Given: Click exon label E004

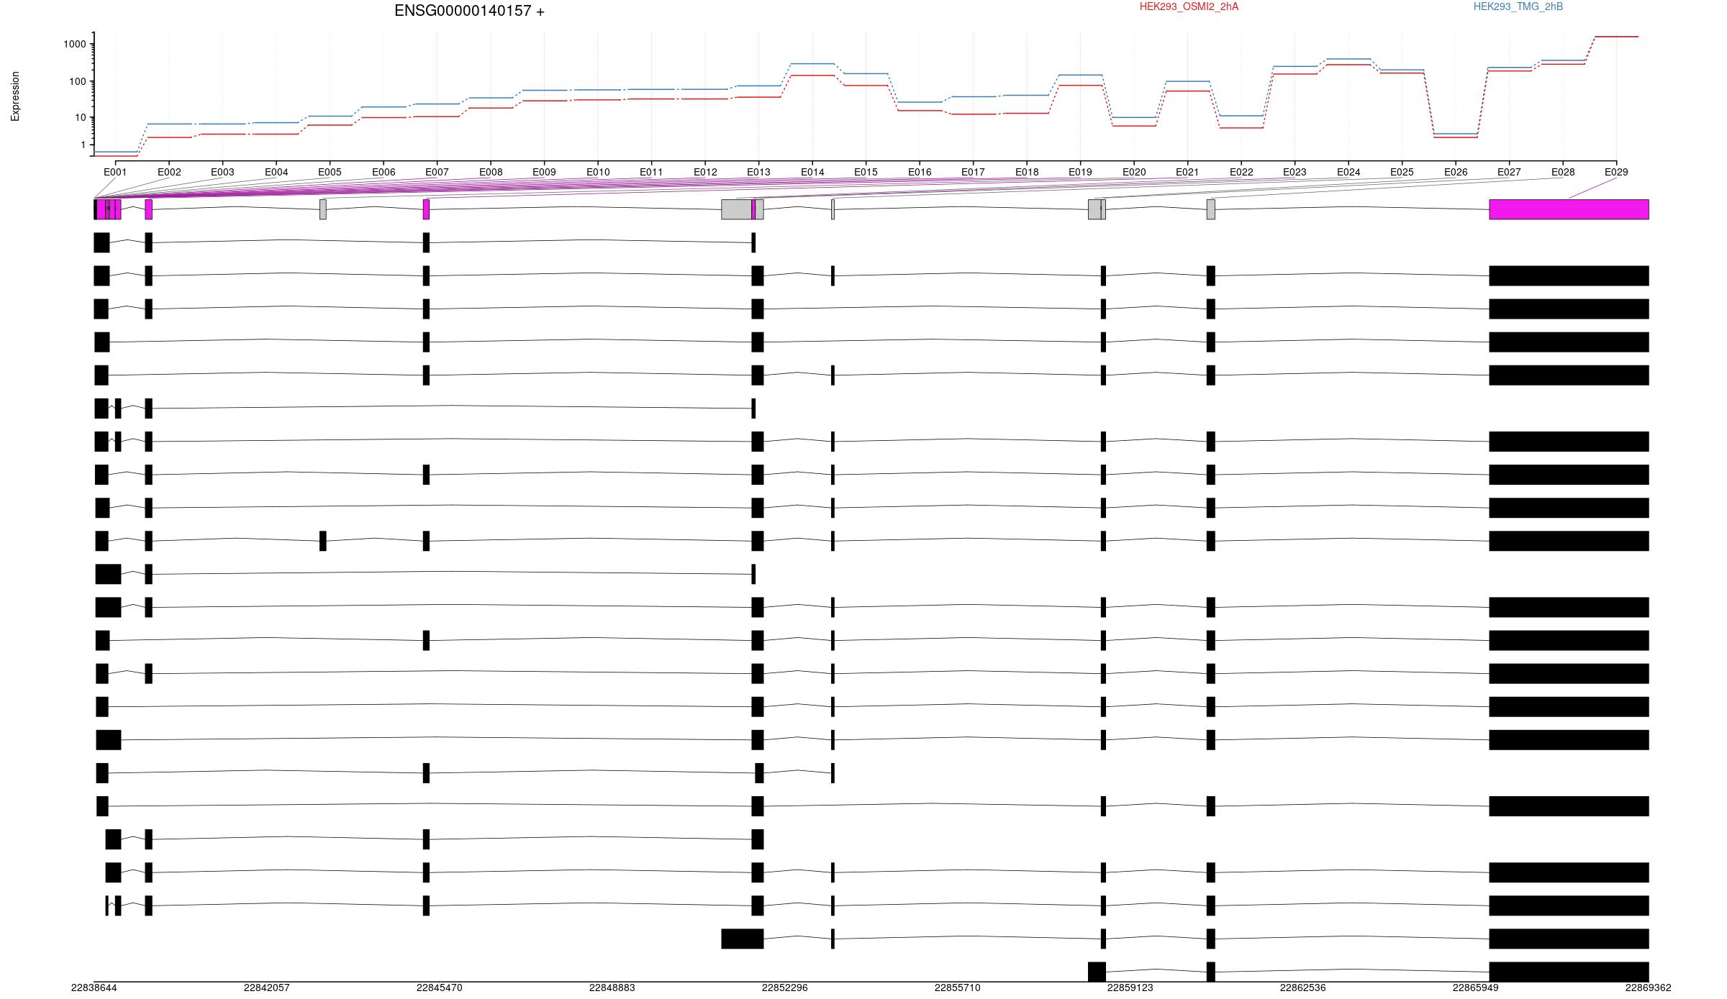Looking at the screenshot, I should pos(276,172).
